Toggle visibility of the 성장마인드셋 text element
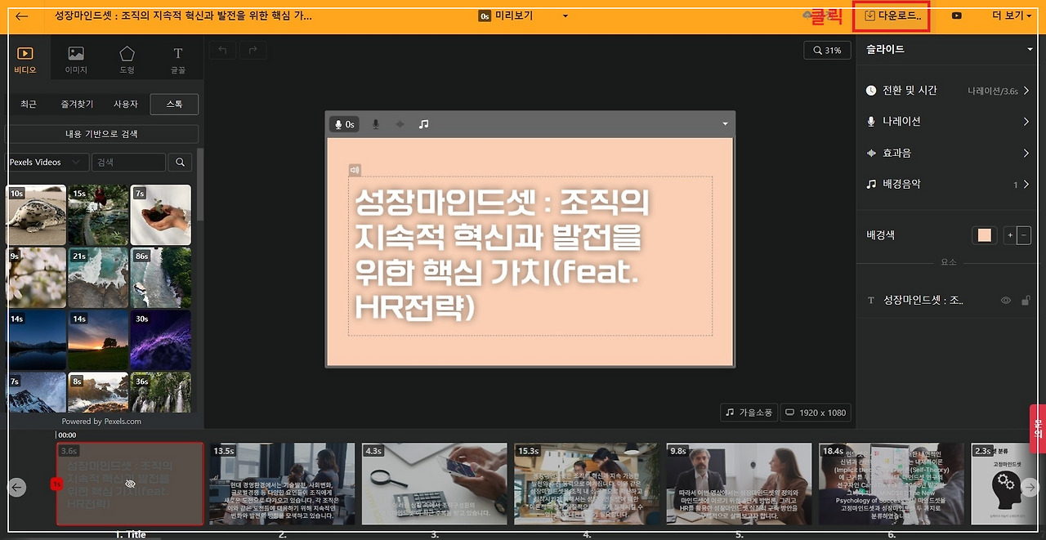 [x=1006, y=300]
